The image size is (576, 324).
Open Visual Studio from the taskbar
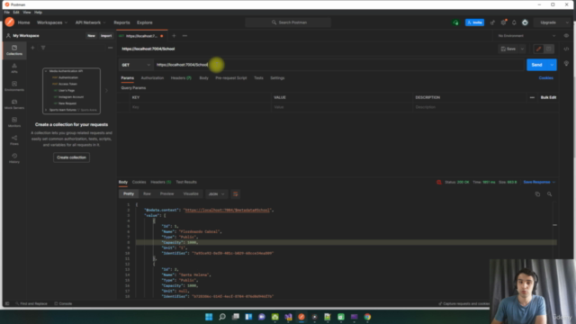288,317
